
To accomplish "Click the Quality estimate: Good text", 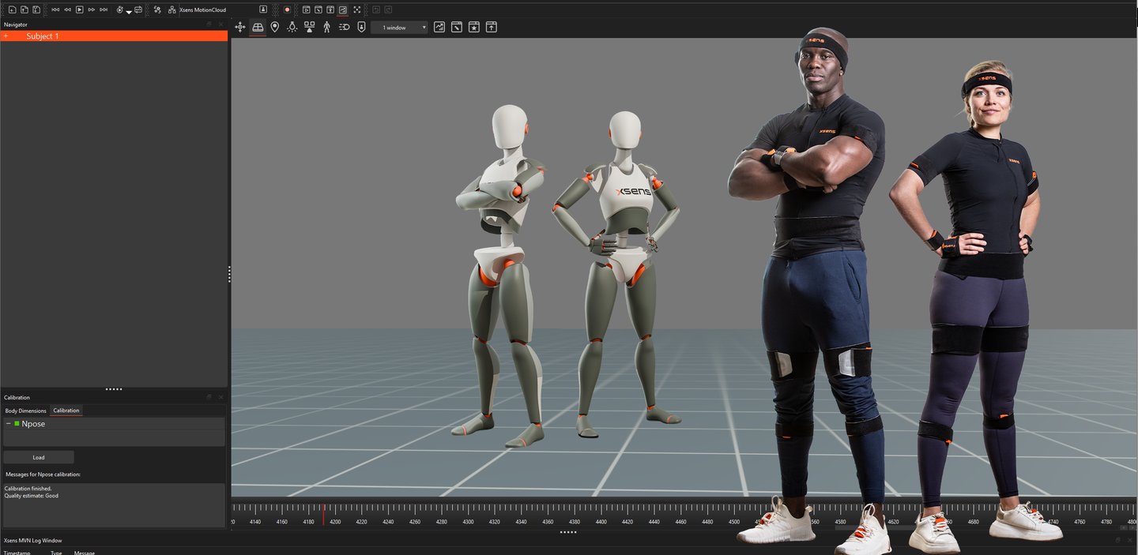I will click(32, 496).
